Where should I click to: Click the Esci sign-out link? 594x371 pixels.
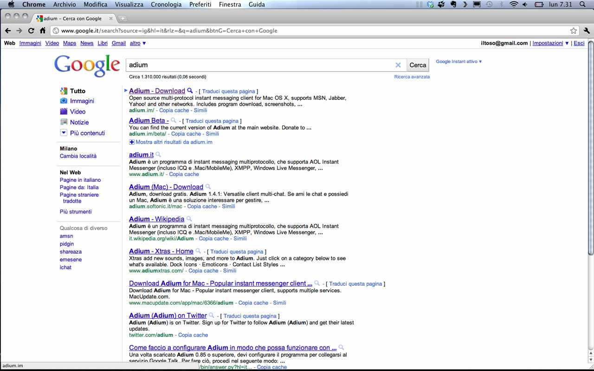click(x=579, y=43)
